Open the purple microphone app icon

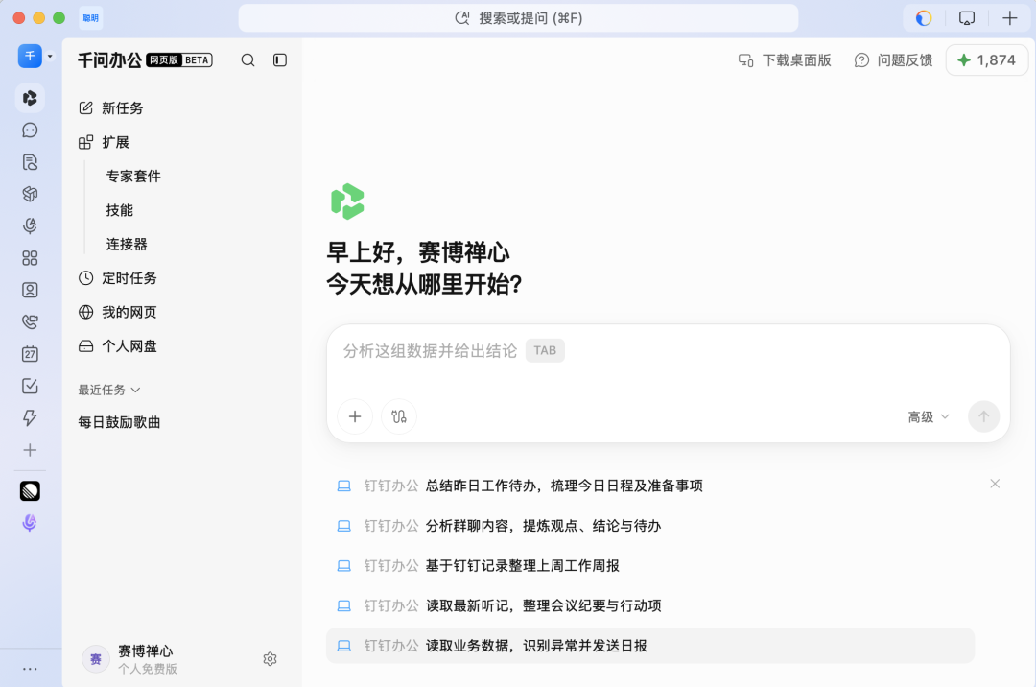pyautogui.click(x=30, y=523)
